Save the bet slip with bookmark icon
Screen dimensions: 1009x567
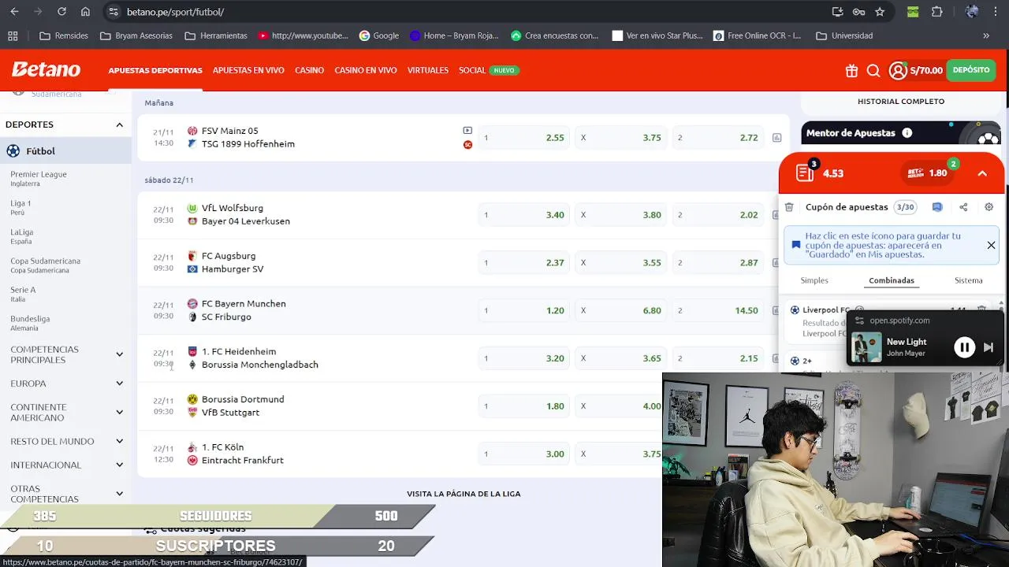click(x=937, y=207)
